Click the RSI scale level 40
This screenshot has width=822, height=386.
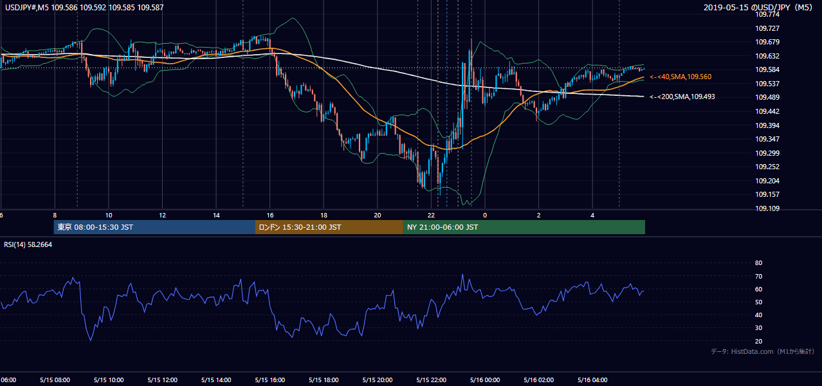pos(758,315)
